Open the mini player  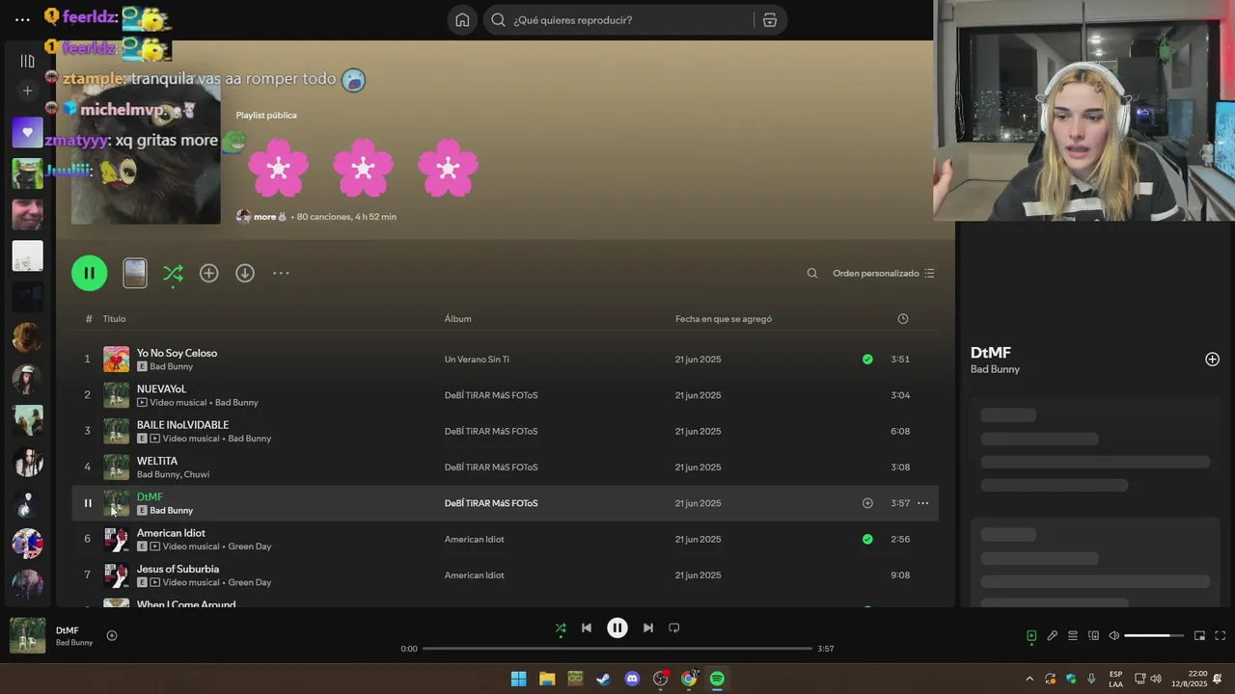pos(1199,635)
